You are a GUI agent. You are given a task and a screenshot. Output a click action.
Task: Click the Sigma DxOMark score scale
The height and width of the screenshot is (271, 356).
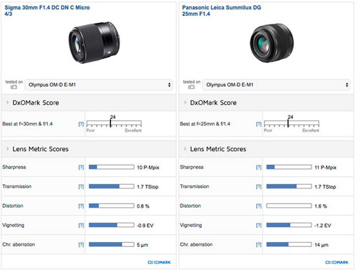click(114, 124)
